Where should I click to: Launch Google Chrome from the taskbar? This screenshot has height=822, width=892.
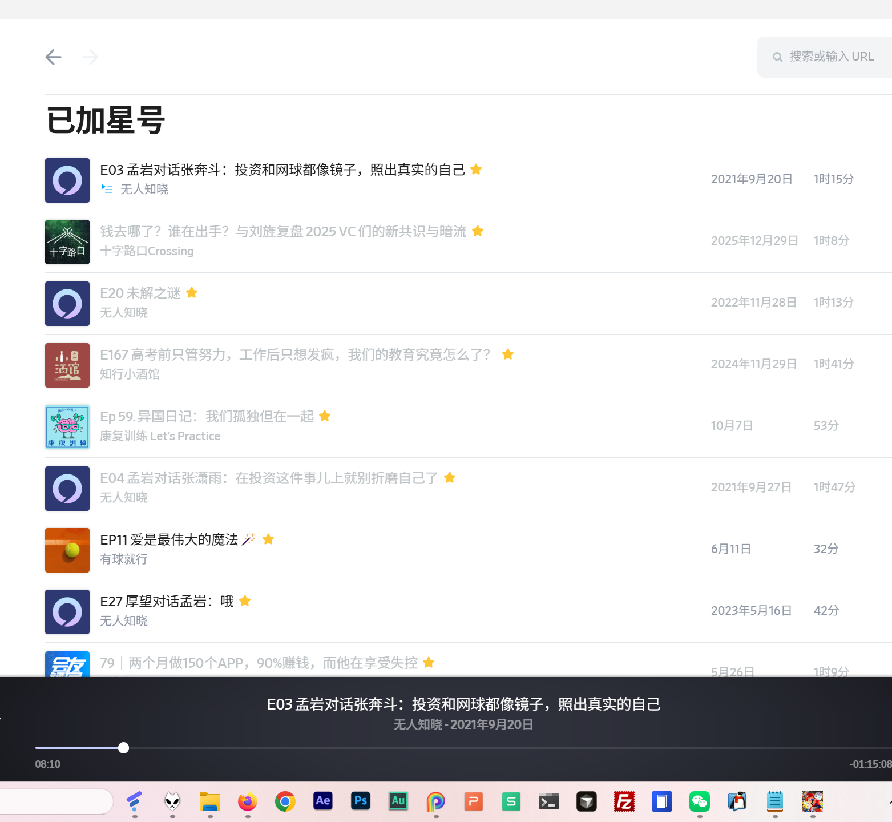point(285,801)
